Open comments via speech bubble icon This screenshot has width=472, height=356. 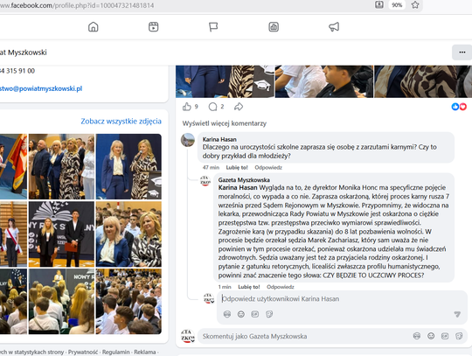click(212, 107)
